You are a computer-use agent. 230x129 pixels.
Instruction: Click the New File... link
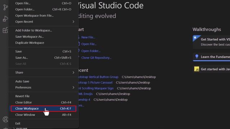[x=88, y=37]
